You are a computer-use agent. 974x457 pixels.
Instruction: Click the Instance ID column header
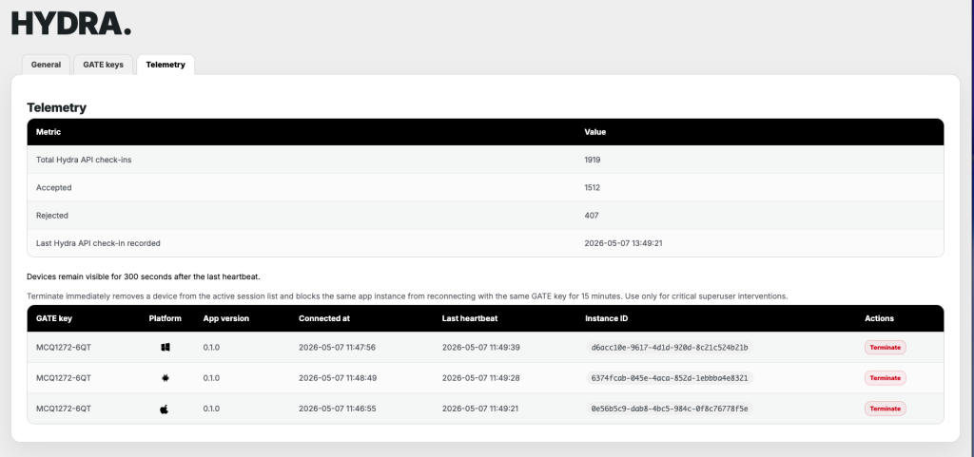tap(606, 318)
